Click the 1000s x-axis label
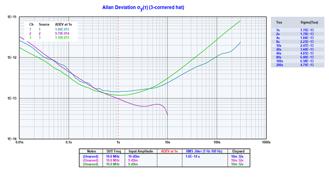The image size is (329, 177). click(x=266, y=143)
